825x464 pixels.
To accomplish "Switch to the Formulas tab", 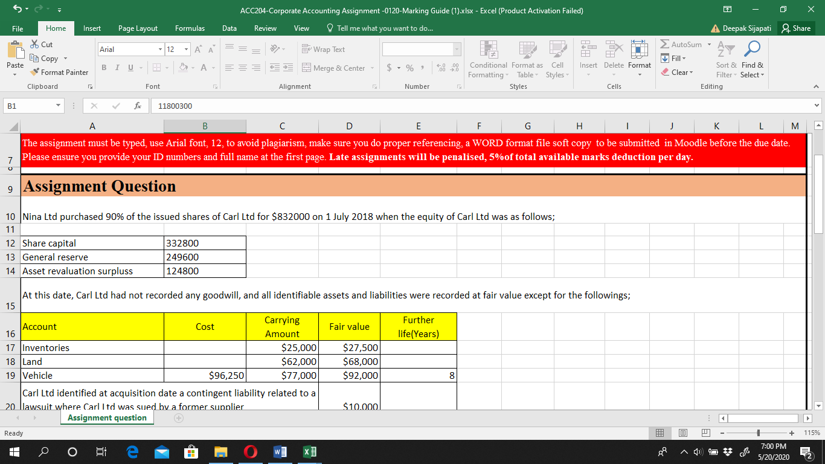I will pyautogui.click(x=190, y=28).
